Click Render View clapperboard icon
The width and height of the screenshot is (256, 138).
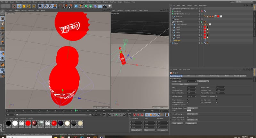(60, 6)
